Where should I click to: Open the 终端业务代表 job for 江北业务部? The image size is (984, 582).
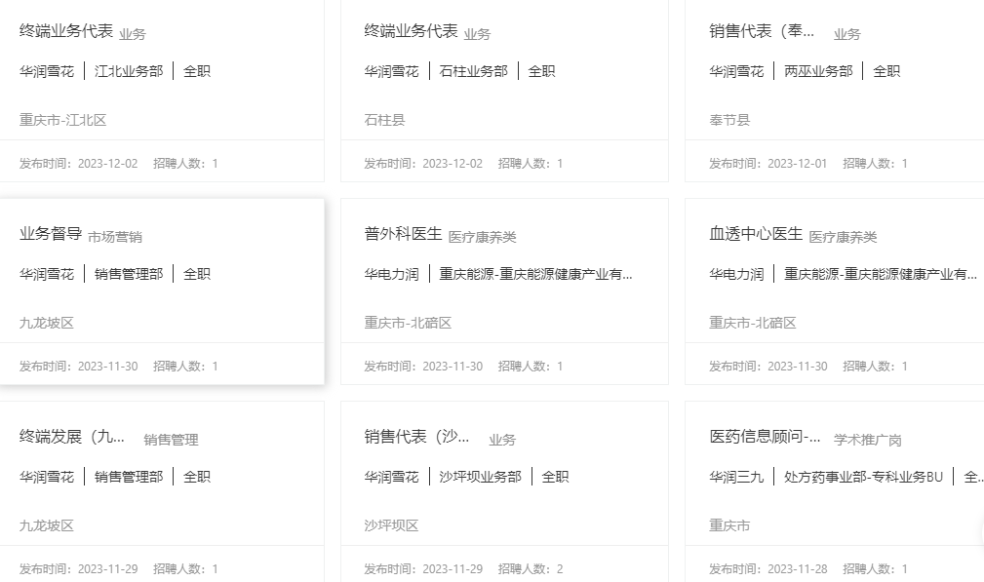66,31
